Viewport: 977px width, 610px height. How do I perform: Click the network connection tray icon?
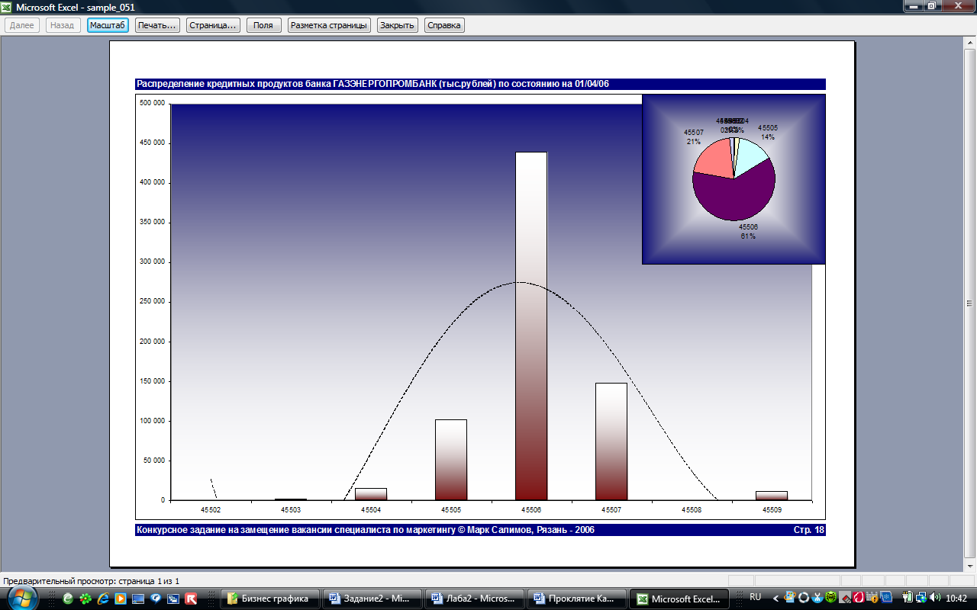point(921,598)
